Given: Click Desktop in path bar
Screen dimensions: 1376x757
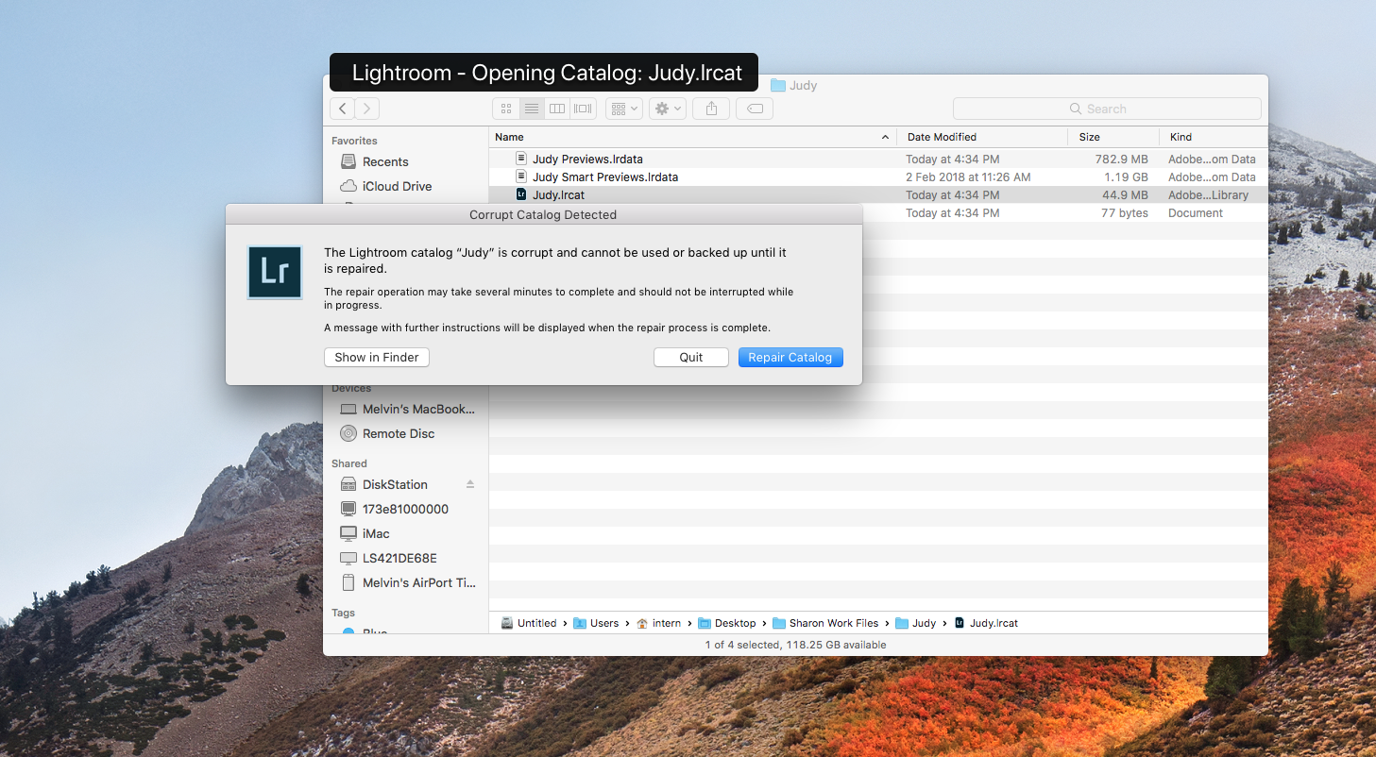Looking at the screenshot, I should pyautogui.click(x=726, y=623).
